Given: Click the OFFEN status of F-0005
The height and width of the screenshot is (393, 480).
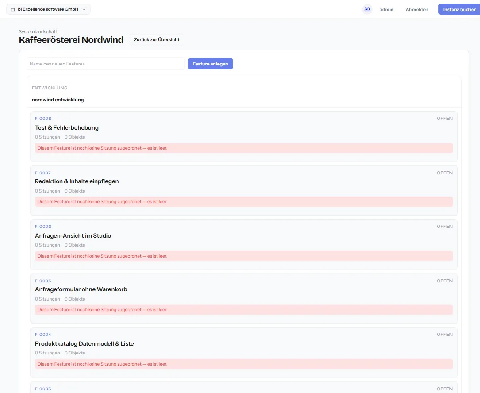Looking at the screenshot, I should pyautogui.click(x=445, y=281).
